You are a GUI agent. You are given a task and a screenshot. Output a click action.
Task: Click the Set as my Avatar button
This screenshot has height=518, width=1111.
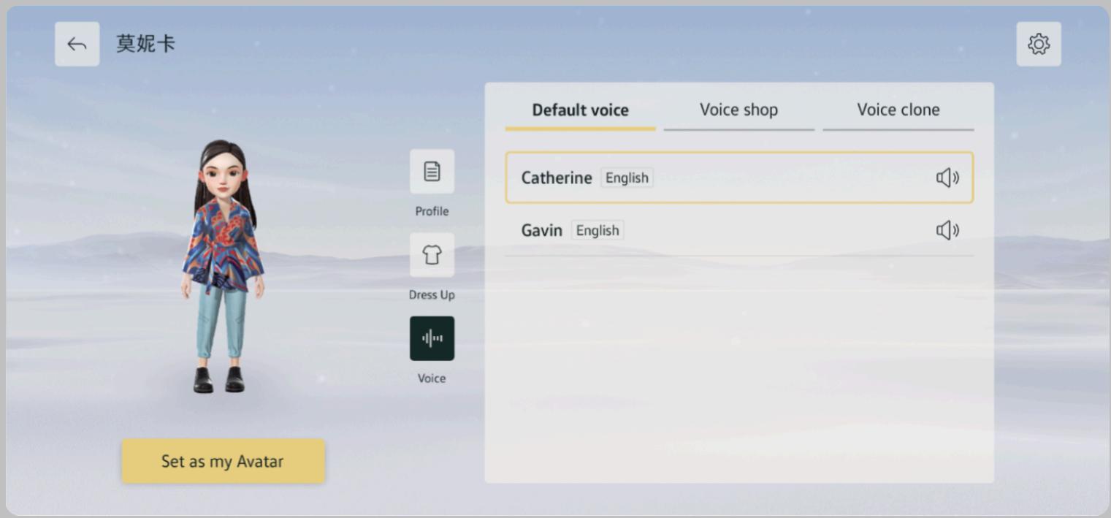tap(223, 461)
